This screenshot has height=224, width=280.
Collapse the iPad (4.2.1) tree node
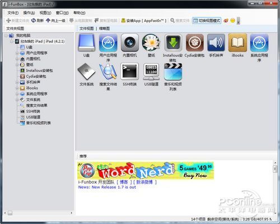(x=12, y=41)
